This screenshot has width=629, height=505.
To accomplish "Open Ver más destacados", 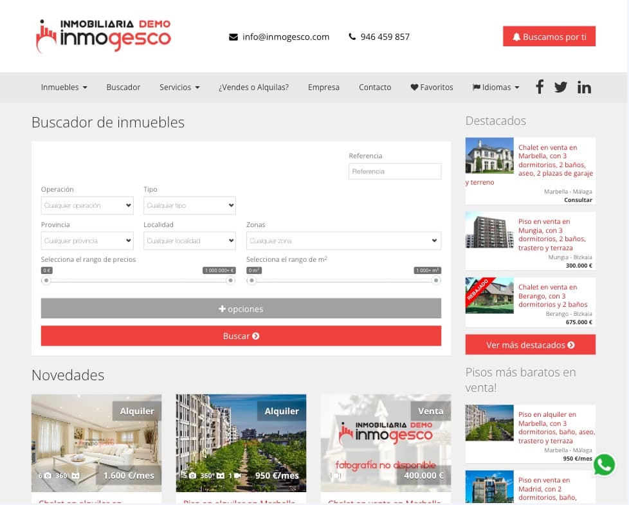I will click(530, 345).
